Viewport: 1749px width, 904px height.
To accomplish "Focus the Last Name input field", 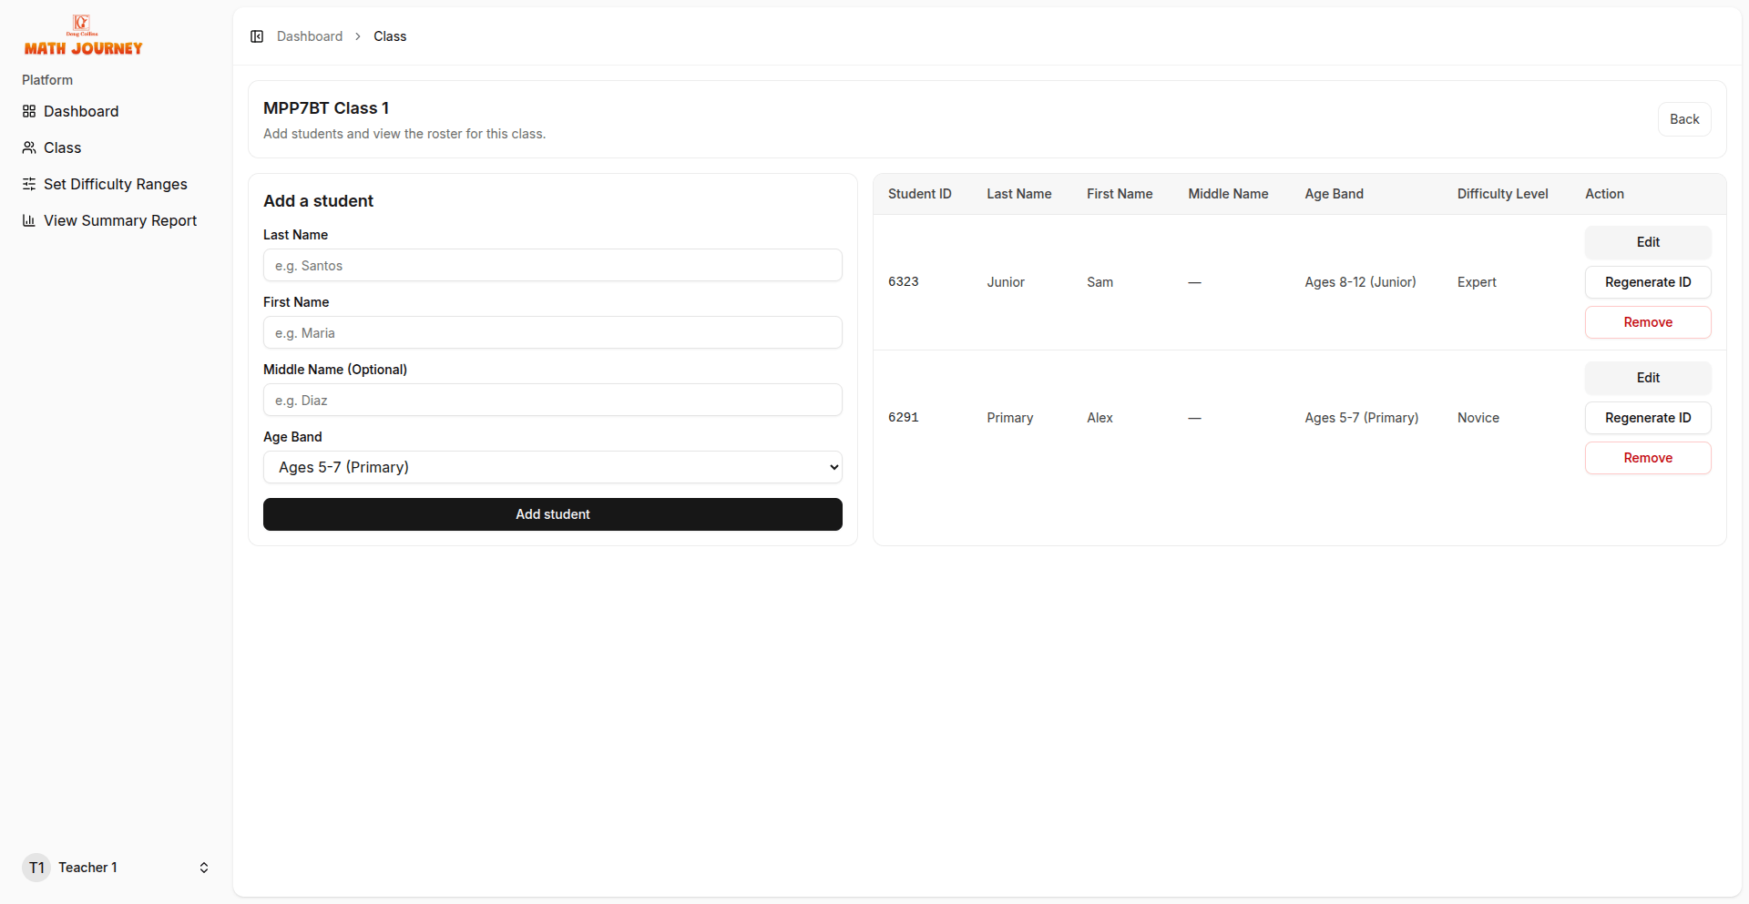I will coord(553,265).
